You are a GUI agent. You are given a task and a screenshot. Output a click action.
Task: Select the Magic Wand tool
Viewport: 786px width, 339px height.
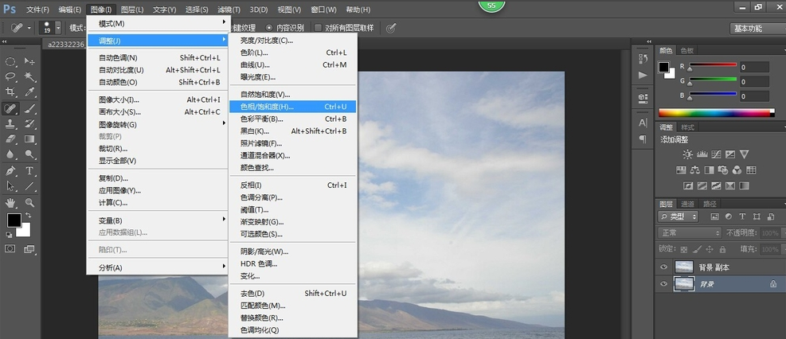point(29,76)
